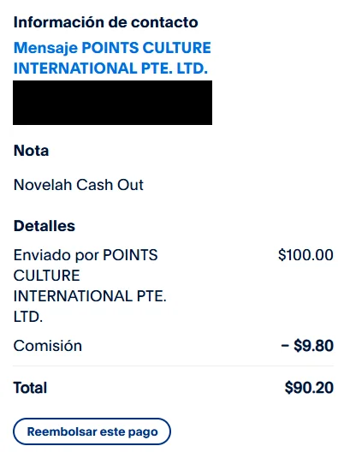Select the LTD. text above Comisión
This screenshot has height=452, width=338.
(x=28, y=317)
